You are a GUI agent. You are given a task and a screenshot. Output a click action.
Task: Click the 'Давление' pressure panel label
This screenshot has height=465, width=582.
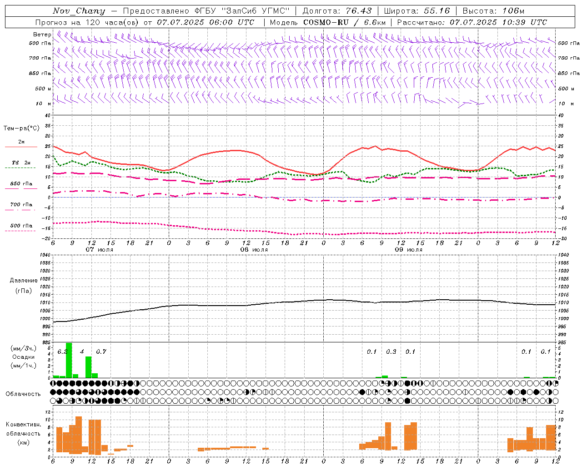point(24,280)
